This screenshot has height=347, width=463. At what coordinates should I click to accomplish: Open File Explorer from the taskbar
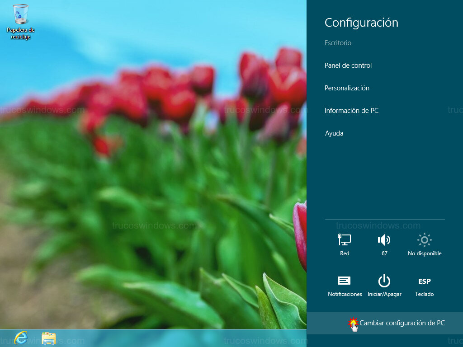tap(49, 338)
